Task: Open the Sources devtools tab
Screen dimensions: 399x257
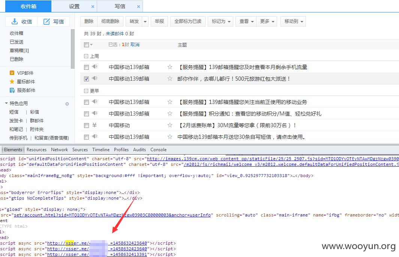Action: 80,150
